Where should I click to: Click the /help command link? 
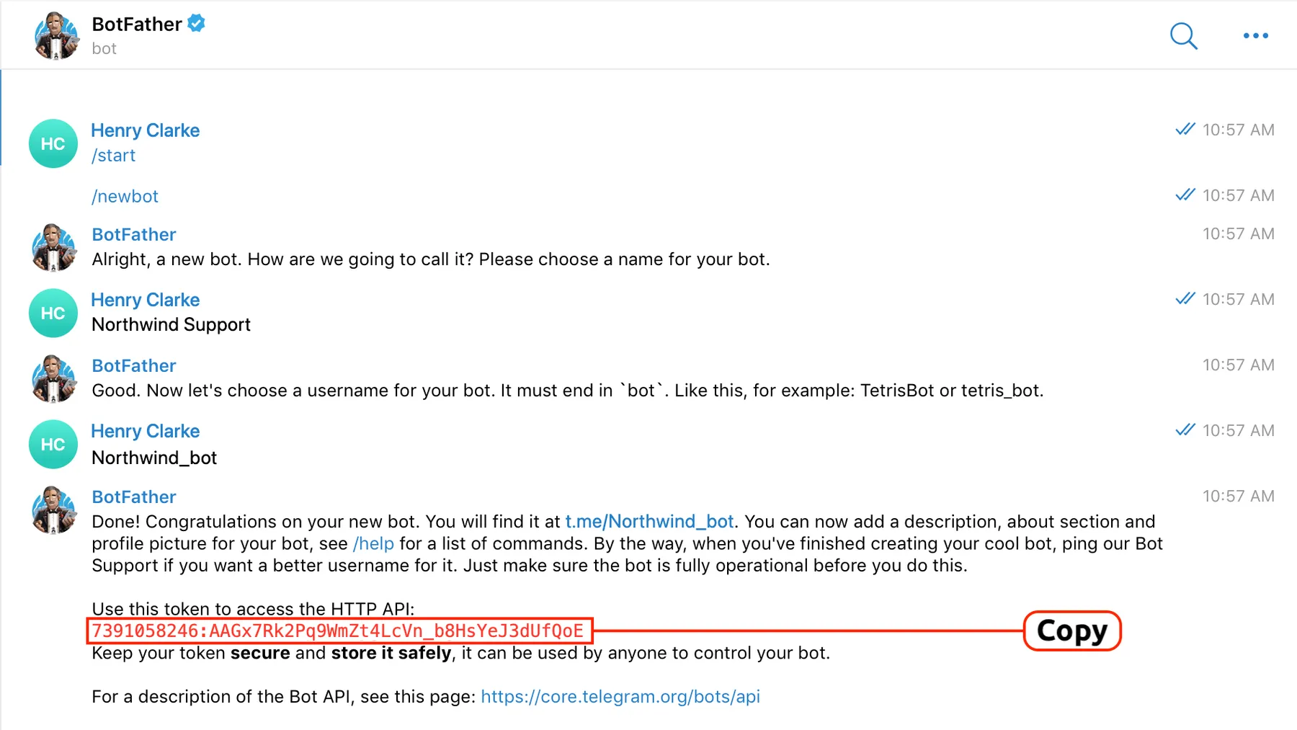tap(373, 543)
